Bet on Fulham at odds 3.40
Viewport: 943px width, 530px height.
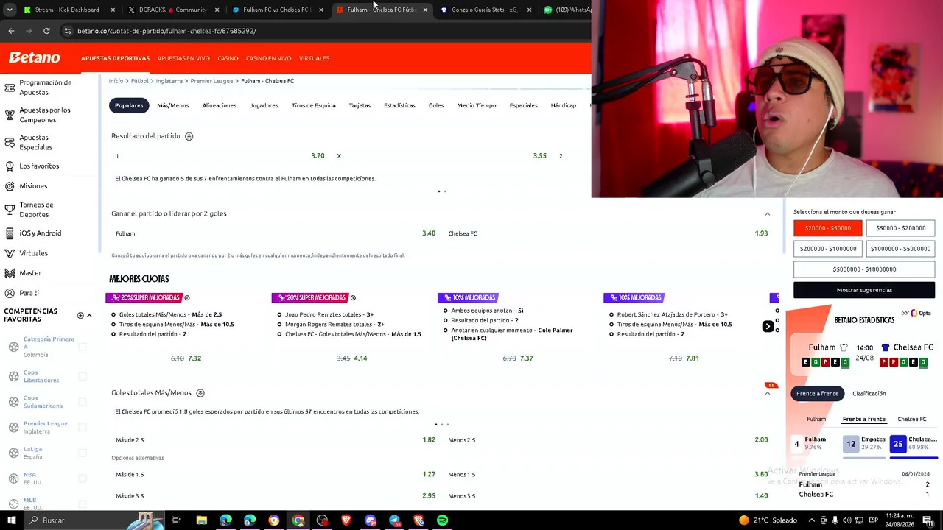[275, 233]
